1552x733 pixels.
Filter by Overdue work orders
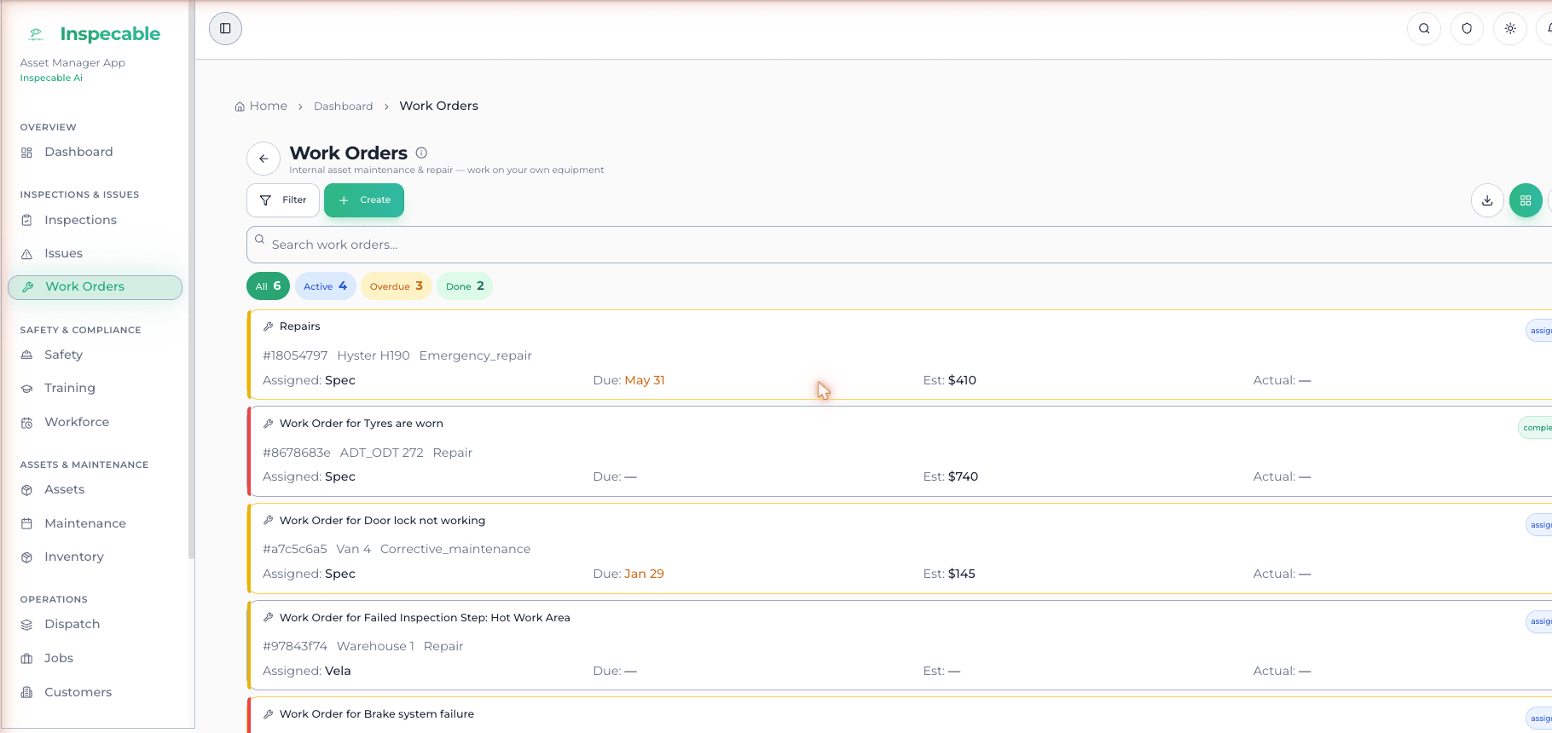(396, 286)
